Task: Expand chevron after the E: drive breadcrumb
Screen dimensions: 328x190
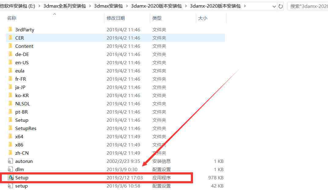Action: 39,6
